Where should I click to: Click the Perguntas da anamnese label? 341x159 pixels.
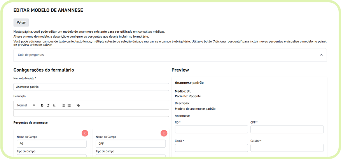[30, 123]
